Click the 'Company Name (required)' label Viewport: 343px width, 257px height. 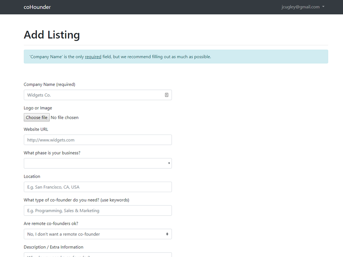click(x=49, y=85)
